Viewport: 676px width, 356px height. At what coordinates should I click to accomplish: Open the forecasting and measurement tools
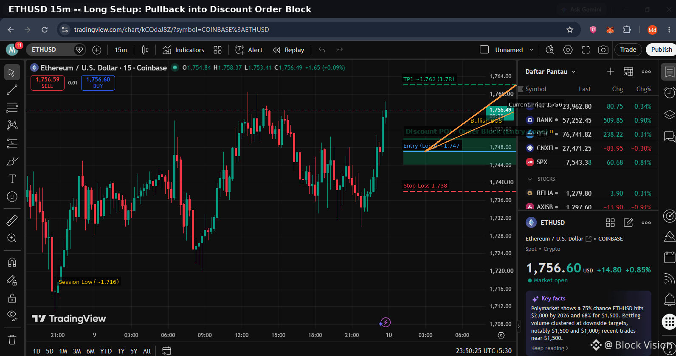tap(12, 143)
